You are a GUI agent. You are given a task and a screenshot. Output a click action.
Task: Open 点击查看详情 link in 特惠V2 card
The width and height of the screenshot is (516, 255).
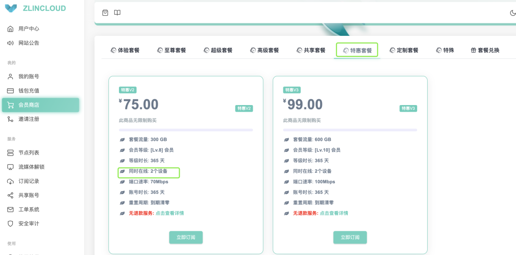pos(170,213)
